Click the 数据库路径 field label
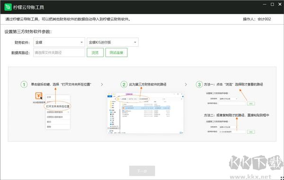Screen dimensions: 284x180 click(x=20, y=53)
